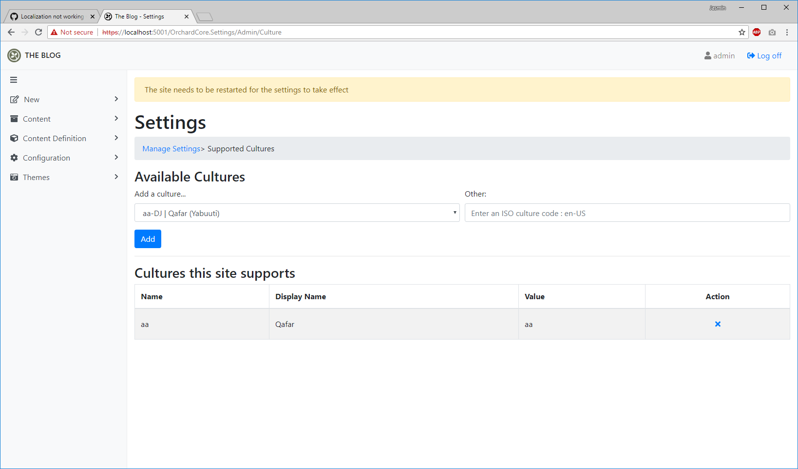Click the ABP adblocker extension icon

757,32
